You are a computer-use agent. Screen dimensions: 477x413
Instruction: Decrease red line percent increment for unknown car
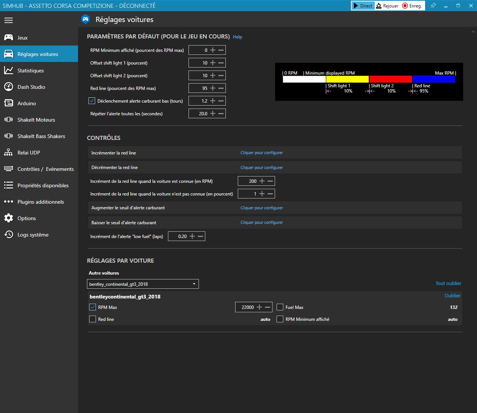click(x=270, y=194)
